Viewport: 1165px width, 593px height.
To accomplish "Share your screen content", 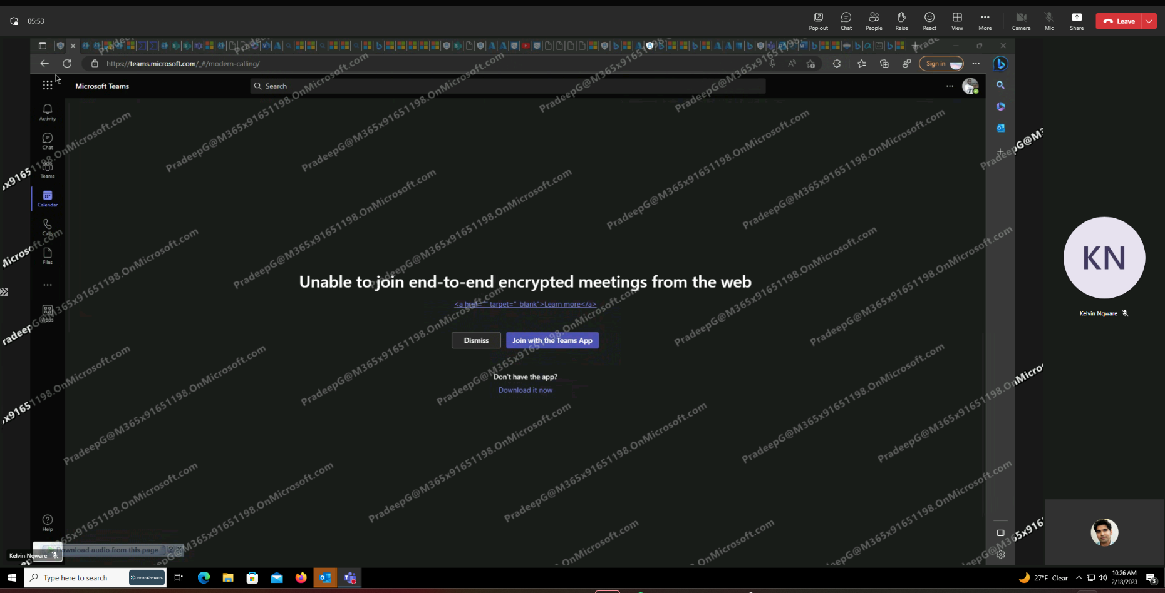I will pos(1077,21).
